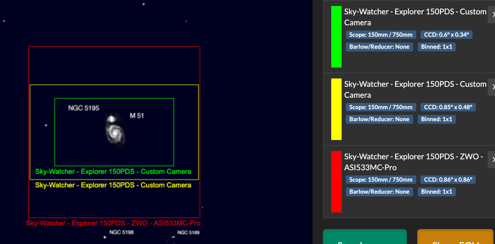Viewport: 495px width, 244px height.
Task: Click 'Barlow/Reducer: None' in the yellow card
Action: point(379,119)
